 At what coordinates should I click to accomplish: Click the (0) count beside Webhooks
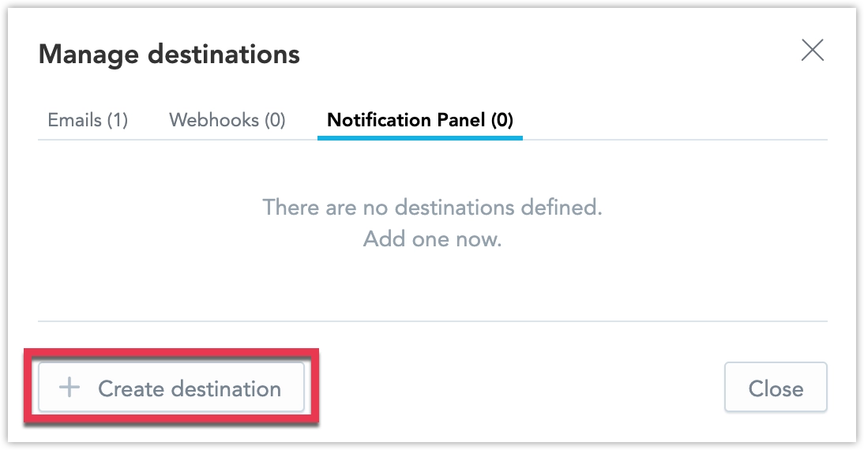[275, 120]
